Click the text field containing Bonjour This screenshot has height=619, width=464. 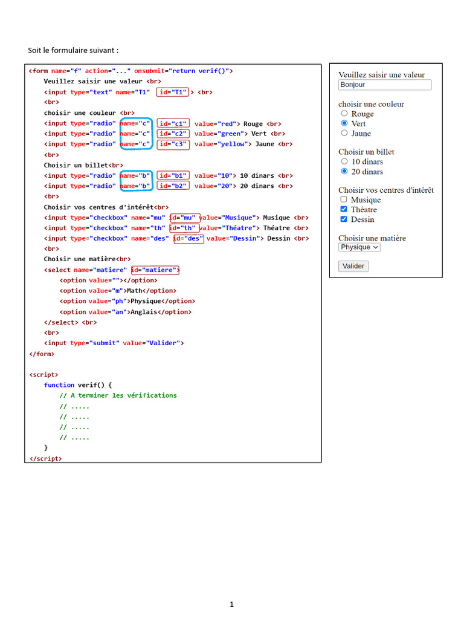click(x=385, y=85)
